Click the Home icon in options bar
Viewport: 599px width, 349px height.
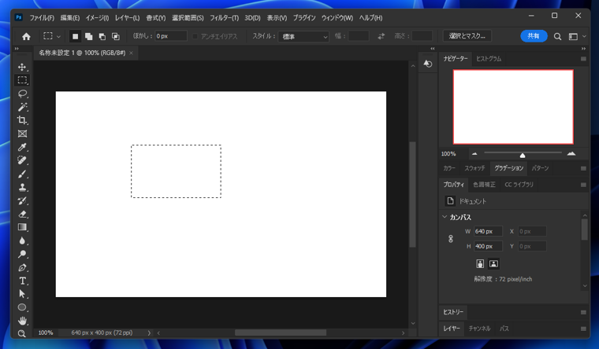point(26,36)
